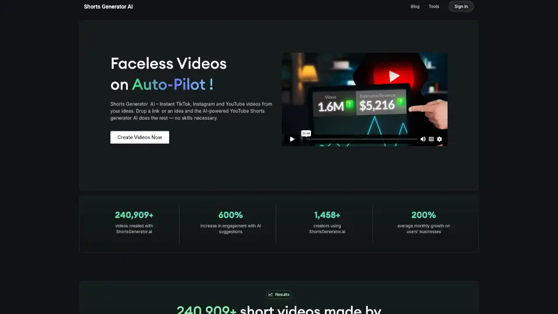The width and height of the screenshot is (558, 314).
Task: Mute the video with the volume icon
Action: (x=423, y=139)
